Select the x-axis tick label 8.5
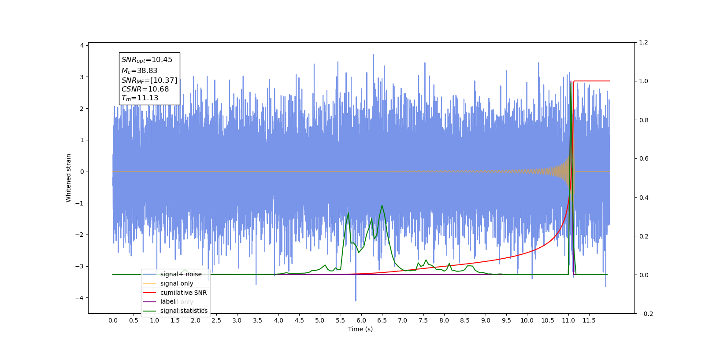 pyautogui.click(x=465, y=320)
